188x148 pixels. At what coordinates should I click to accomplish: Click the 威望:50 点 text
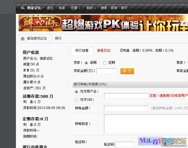[31, 64]
